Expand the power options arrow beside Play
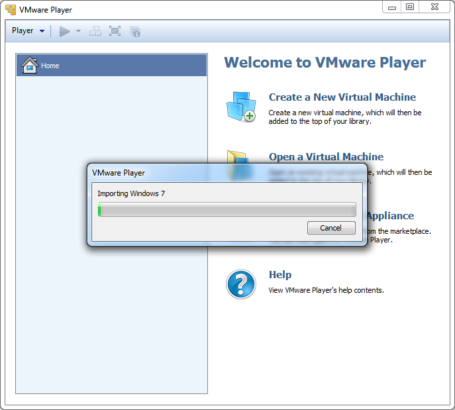 [78, 31]
